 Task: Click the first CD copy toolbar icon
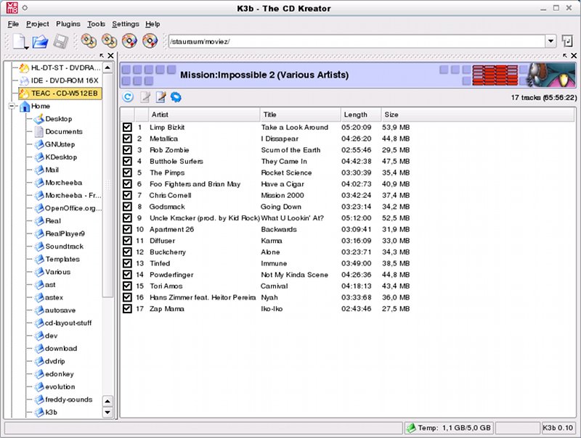pos(89,41)
